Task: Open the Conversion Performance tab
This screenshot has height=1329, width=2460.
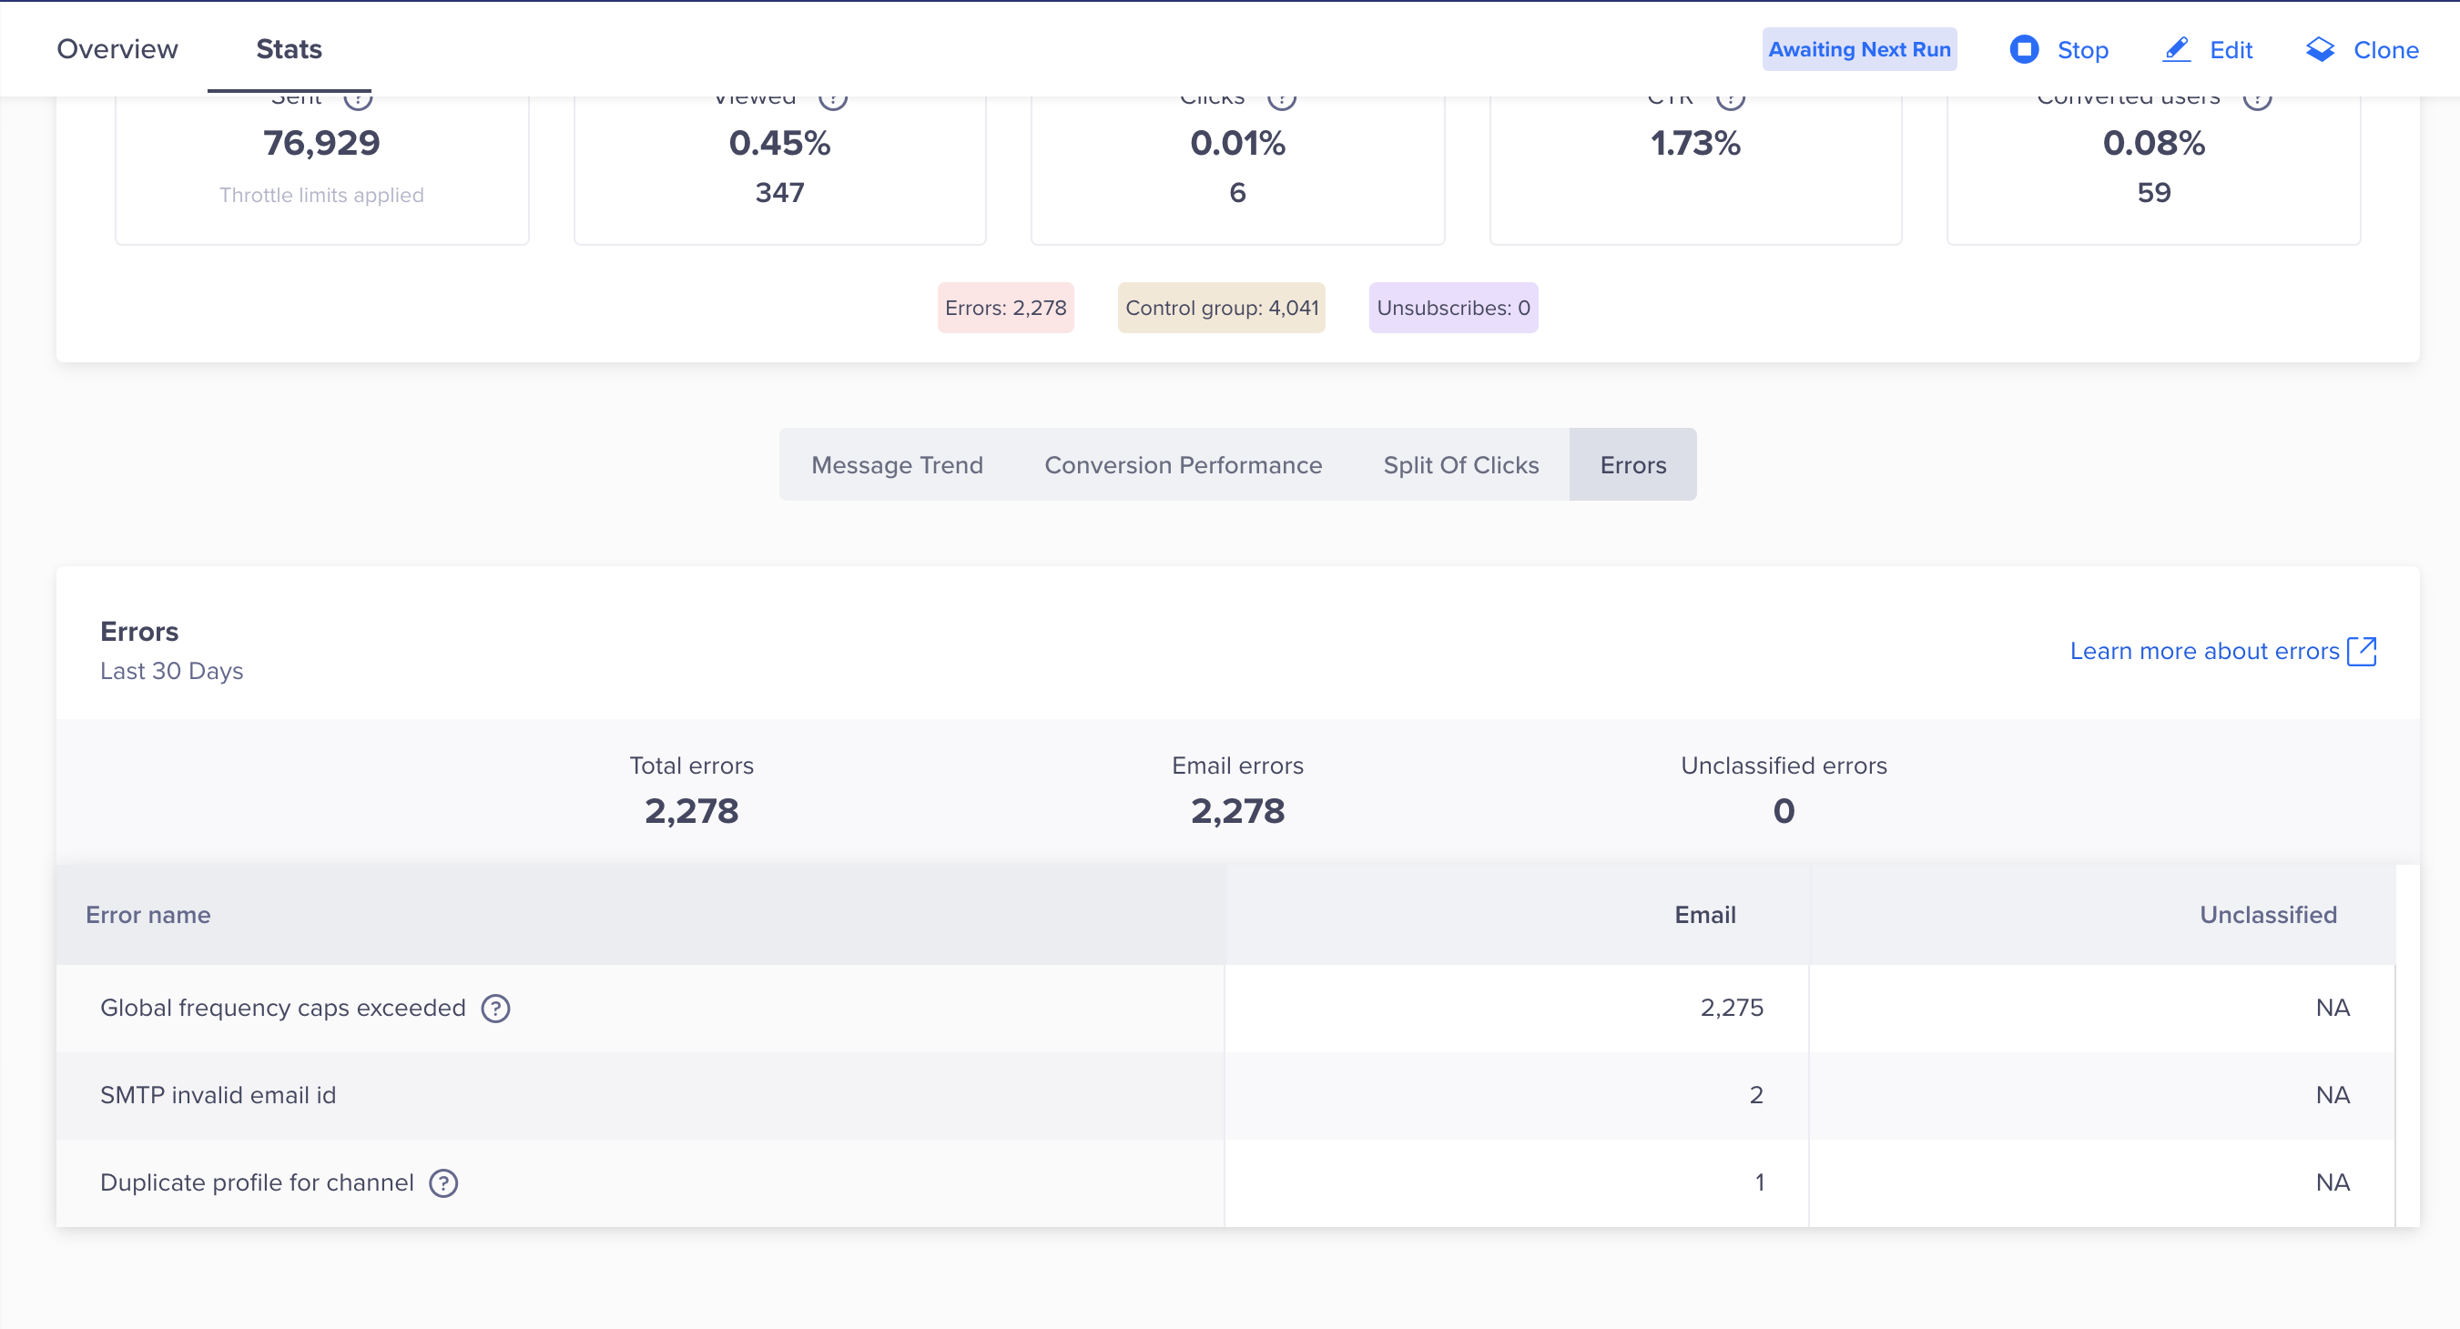Action: coord(1184,465)
